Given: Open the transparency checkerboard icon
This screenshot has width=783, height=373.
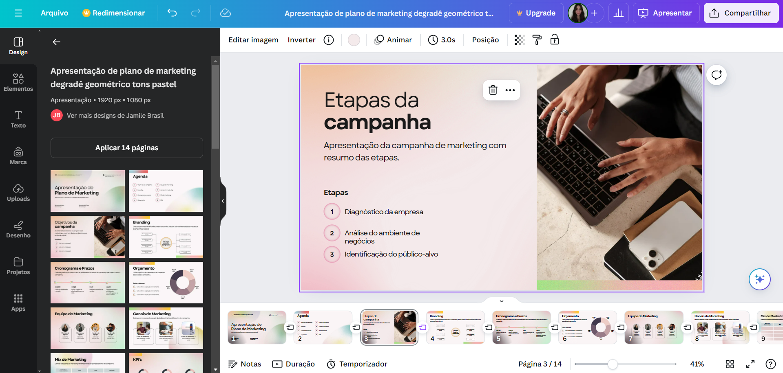Looking at the screenshot, I should (x=520, y=40).
